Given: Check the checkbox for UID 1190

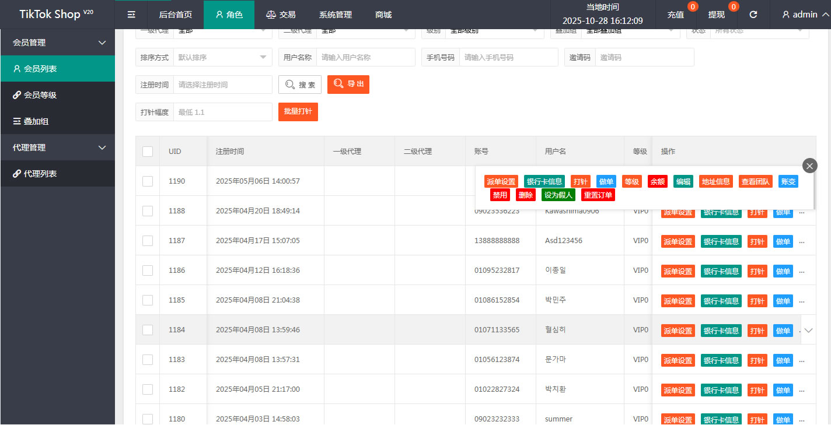Looking at the screenshot, I should coord(148,181).
